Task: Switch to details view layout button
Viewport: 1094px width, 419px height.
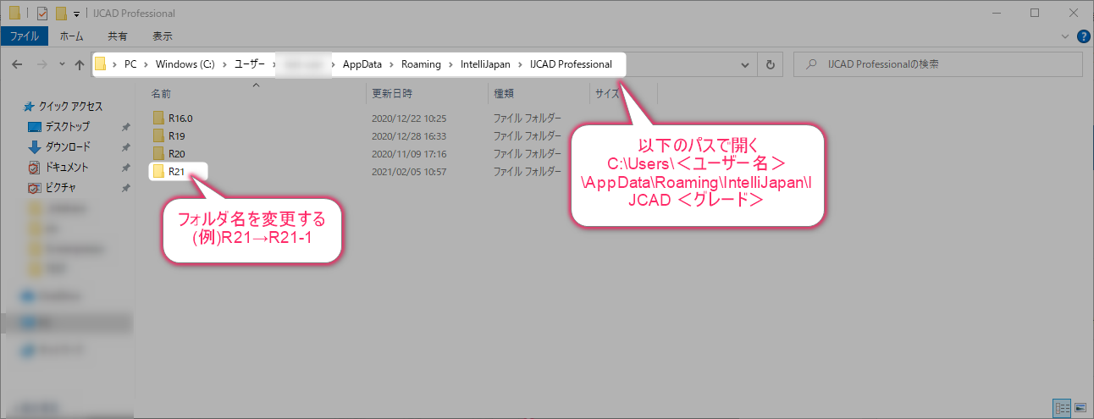Action: tap(1062, 408)
